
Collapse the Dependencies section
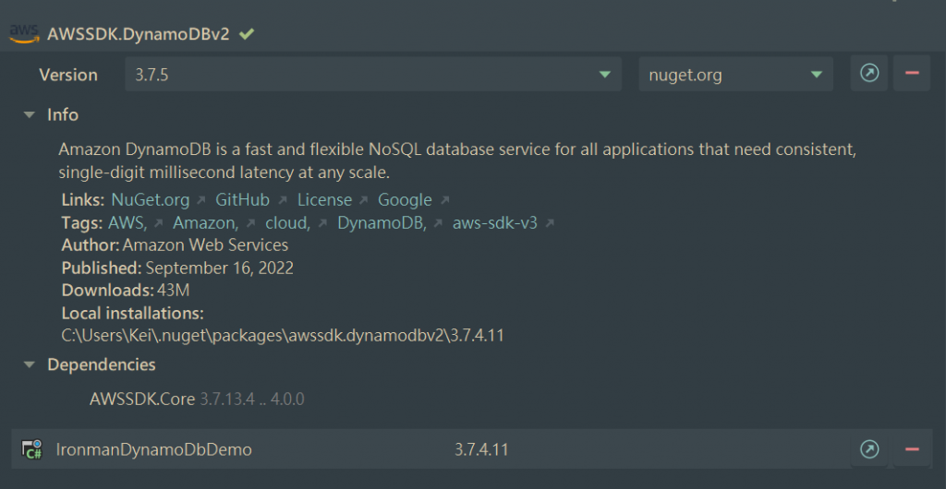tap(29, 364)
